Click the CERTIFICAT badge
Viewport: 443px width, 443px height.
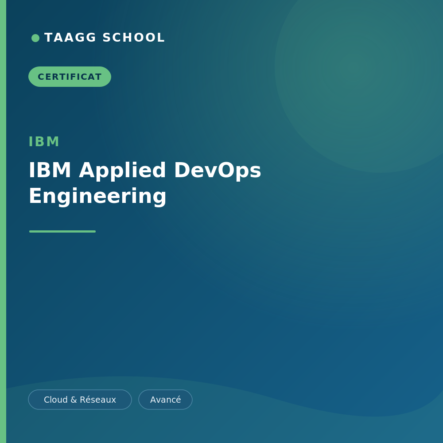tap(70, 77)
